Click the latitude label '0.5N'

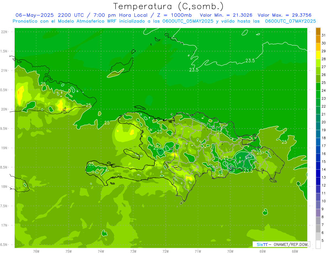(x=4, y=90)
